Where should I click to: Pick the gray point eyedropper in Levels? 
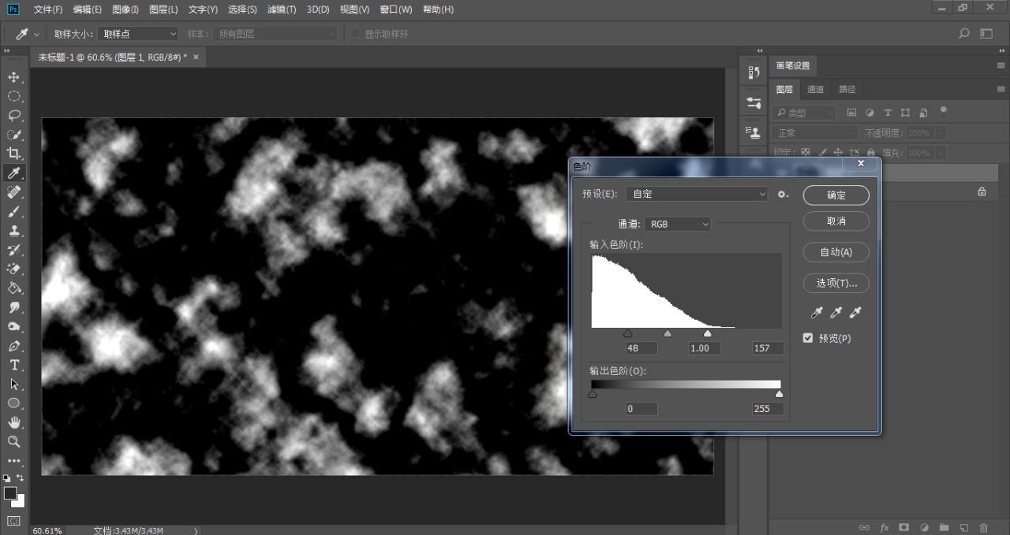[836, 313]
